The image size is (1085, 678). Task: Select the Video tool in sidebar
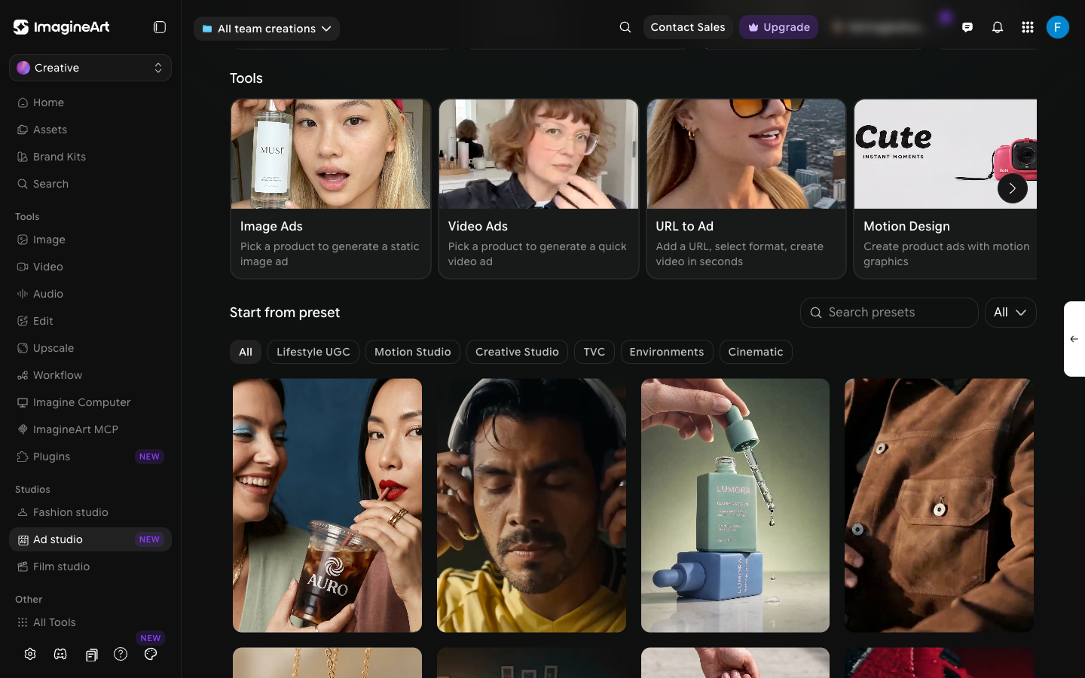(x=90, y=267)
